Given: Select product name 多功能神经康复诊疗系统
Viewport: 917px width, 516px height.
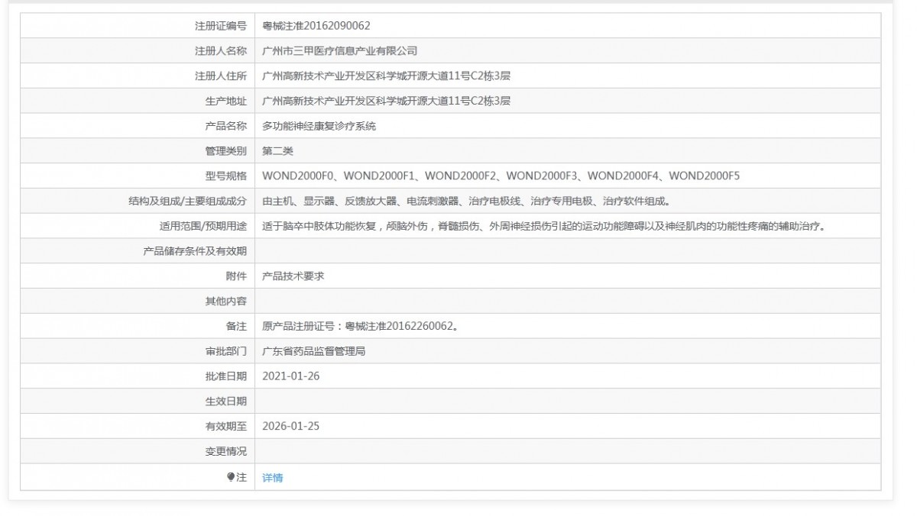Looking at the screenshot, I should 319,127.
